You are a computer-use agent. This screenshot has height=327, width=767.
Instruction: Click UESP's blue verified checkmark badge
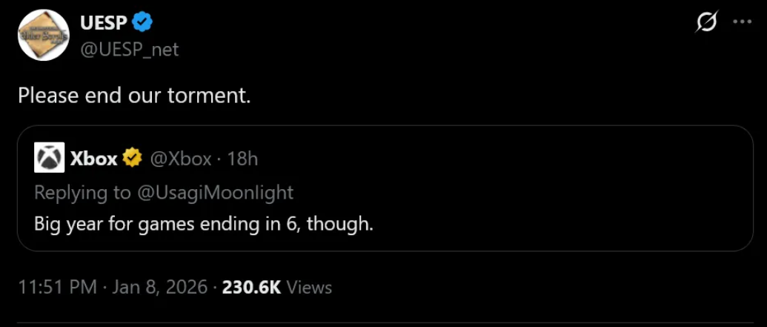(x=143, y=23)
